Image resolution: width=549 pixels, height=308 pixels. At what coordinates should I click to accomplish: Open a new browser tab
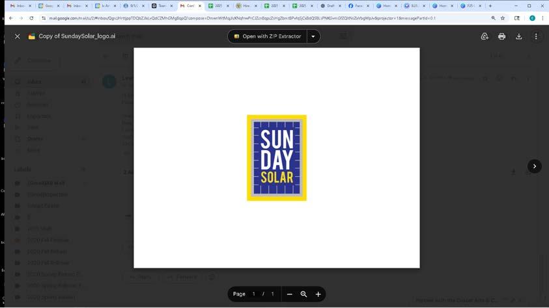click(490, 6)
